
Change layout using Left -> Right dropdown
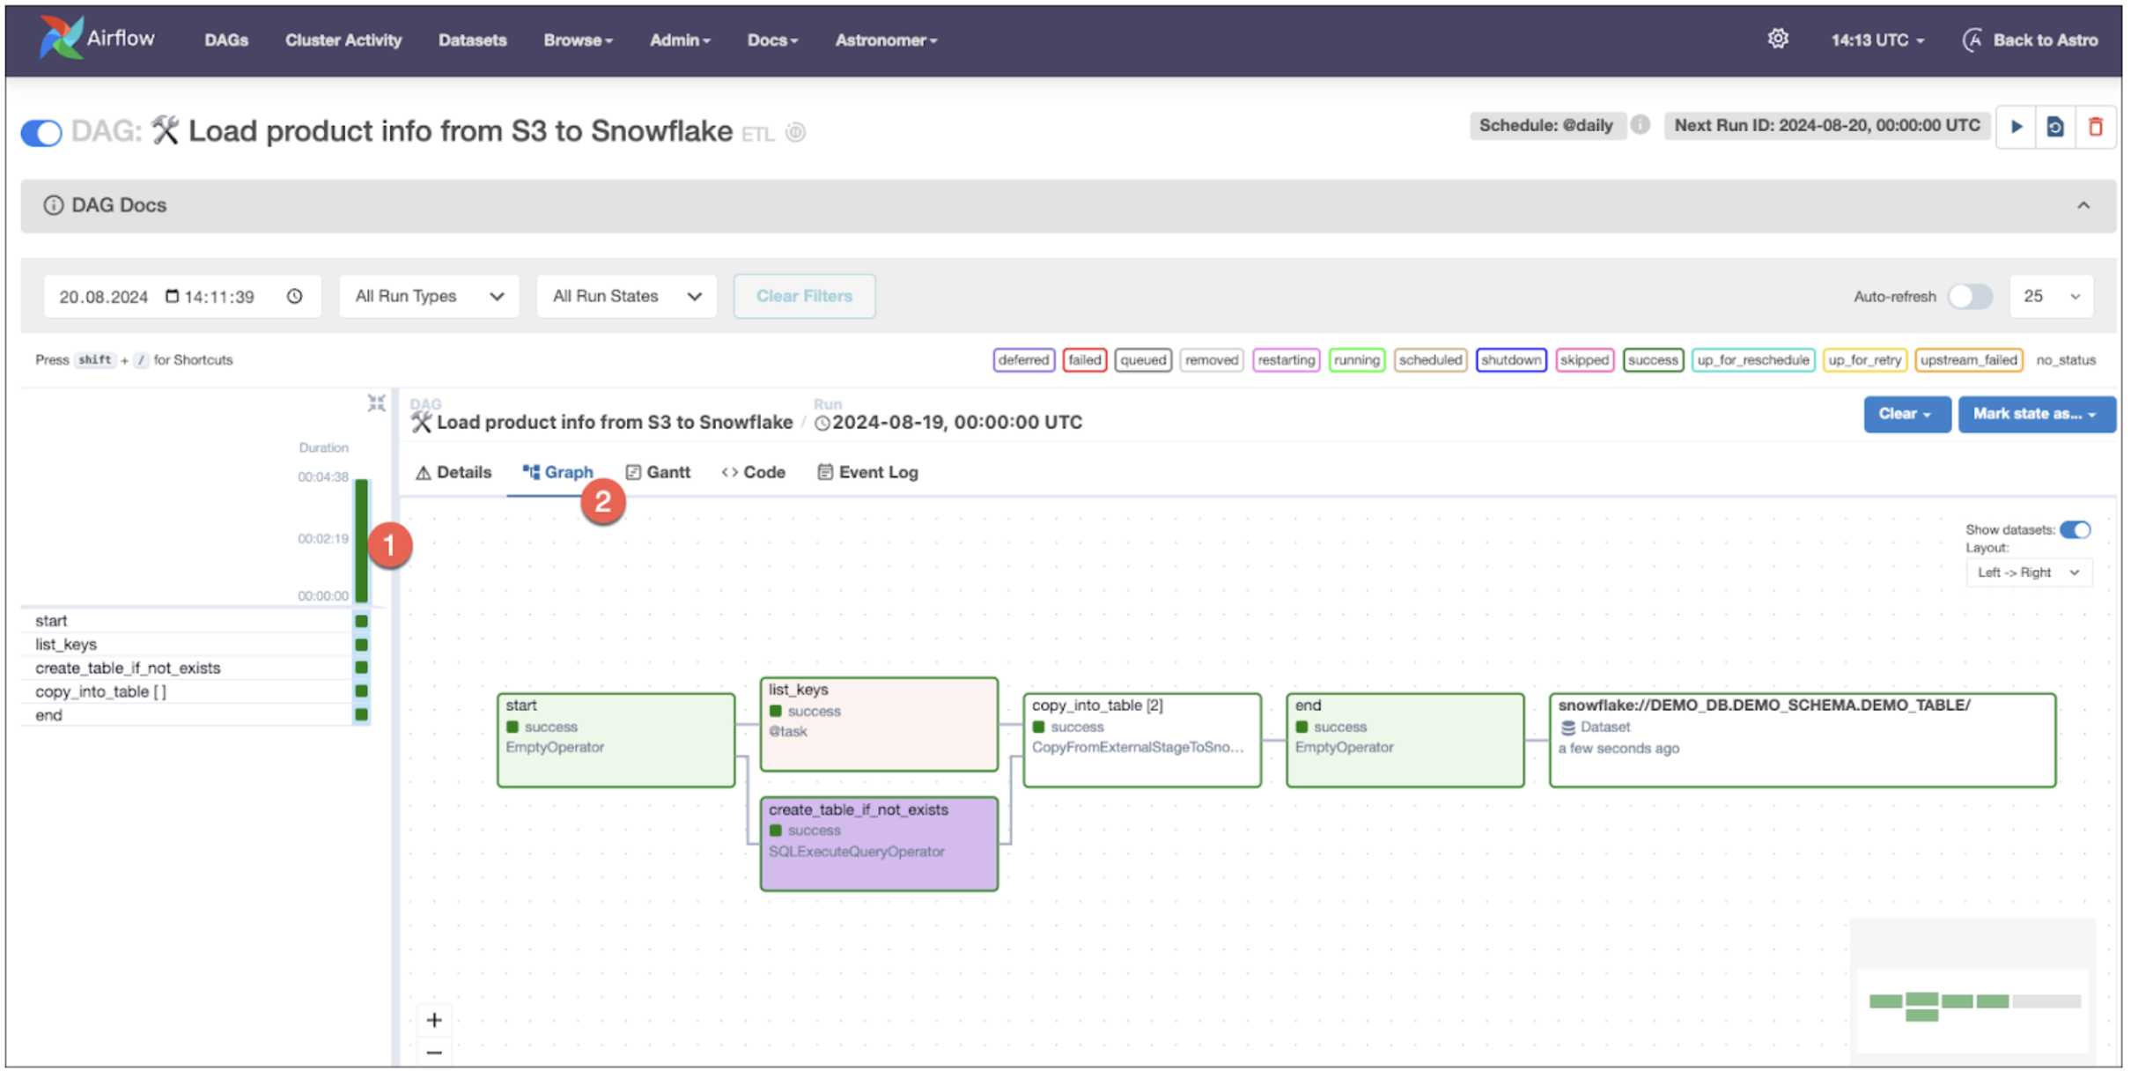(2028, 572)
